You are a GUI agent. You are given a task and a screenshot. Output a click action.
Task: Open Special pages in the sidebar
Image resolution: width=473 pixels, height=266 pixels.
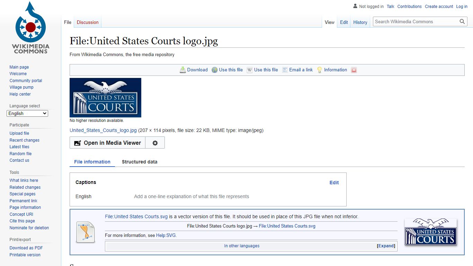pyautogui.click(x=23, y=194)
